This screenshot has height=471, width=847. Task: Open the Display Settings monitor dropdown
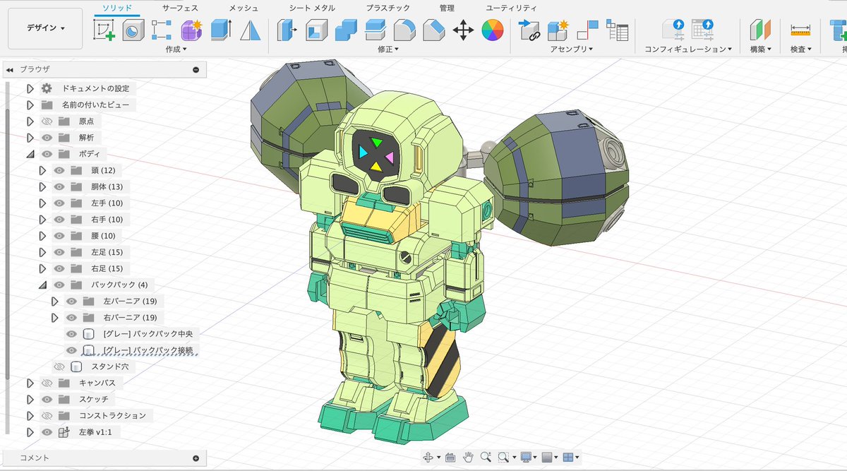tap(529, 458)
